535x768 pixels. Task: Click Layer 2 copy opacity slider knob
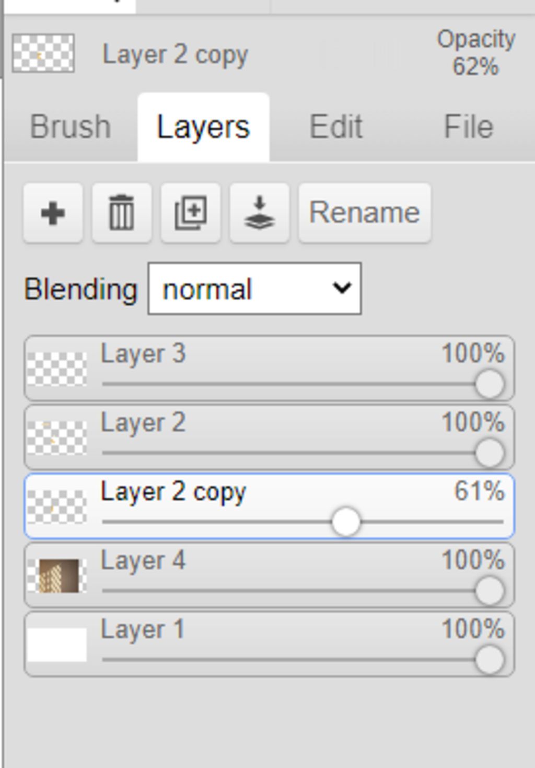346,522
